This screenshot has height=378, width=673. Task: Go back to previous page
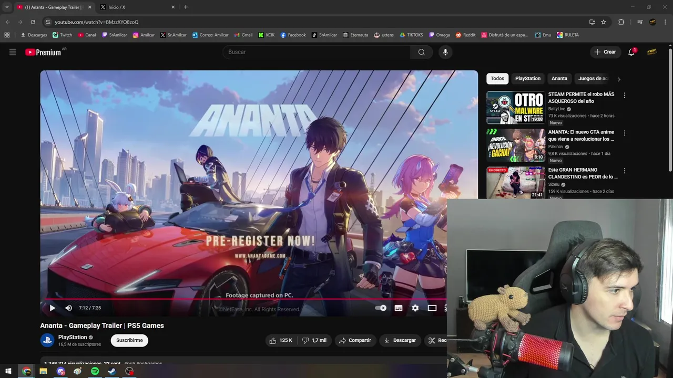point(7,22)
